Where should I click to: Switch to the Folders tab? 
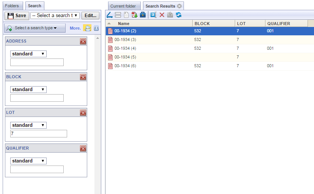click(13, 6)
